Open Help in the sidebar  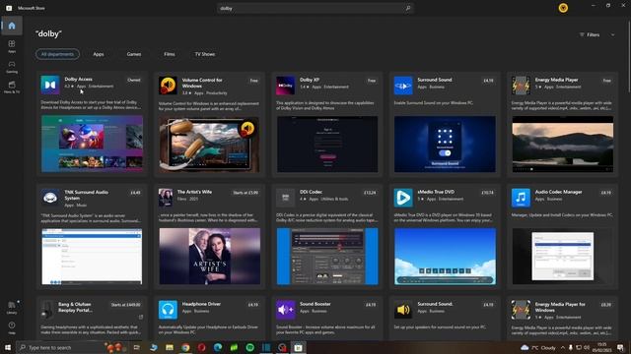click(x=12, y=327)
